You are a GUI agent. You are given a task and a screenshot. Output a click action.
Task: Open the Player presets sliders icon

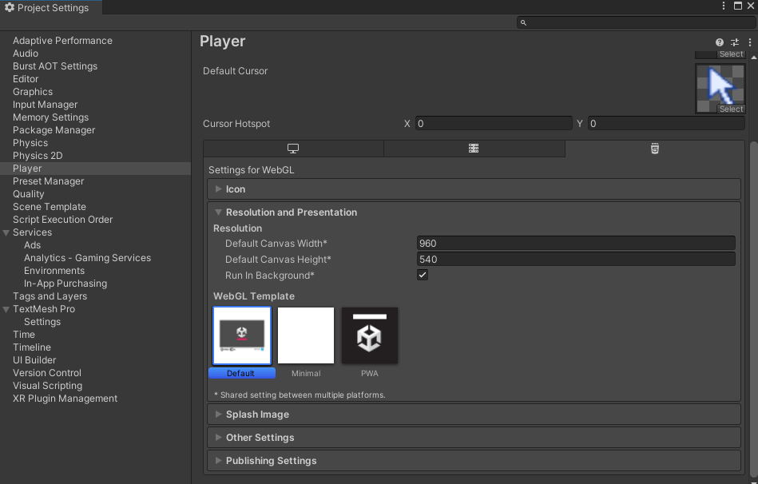tap(734, 42)
